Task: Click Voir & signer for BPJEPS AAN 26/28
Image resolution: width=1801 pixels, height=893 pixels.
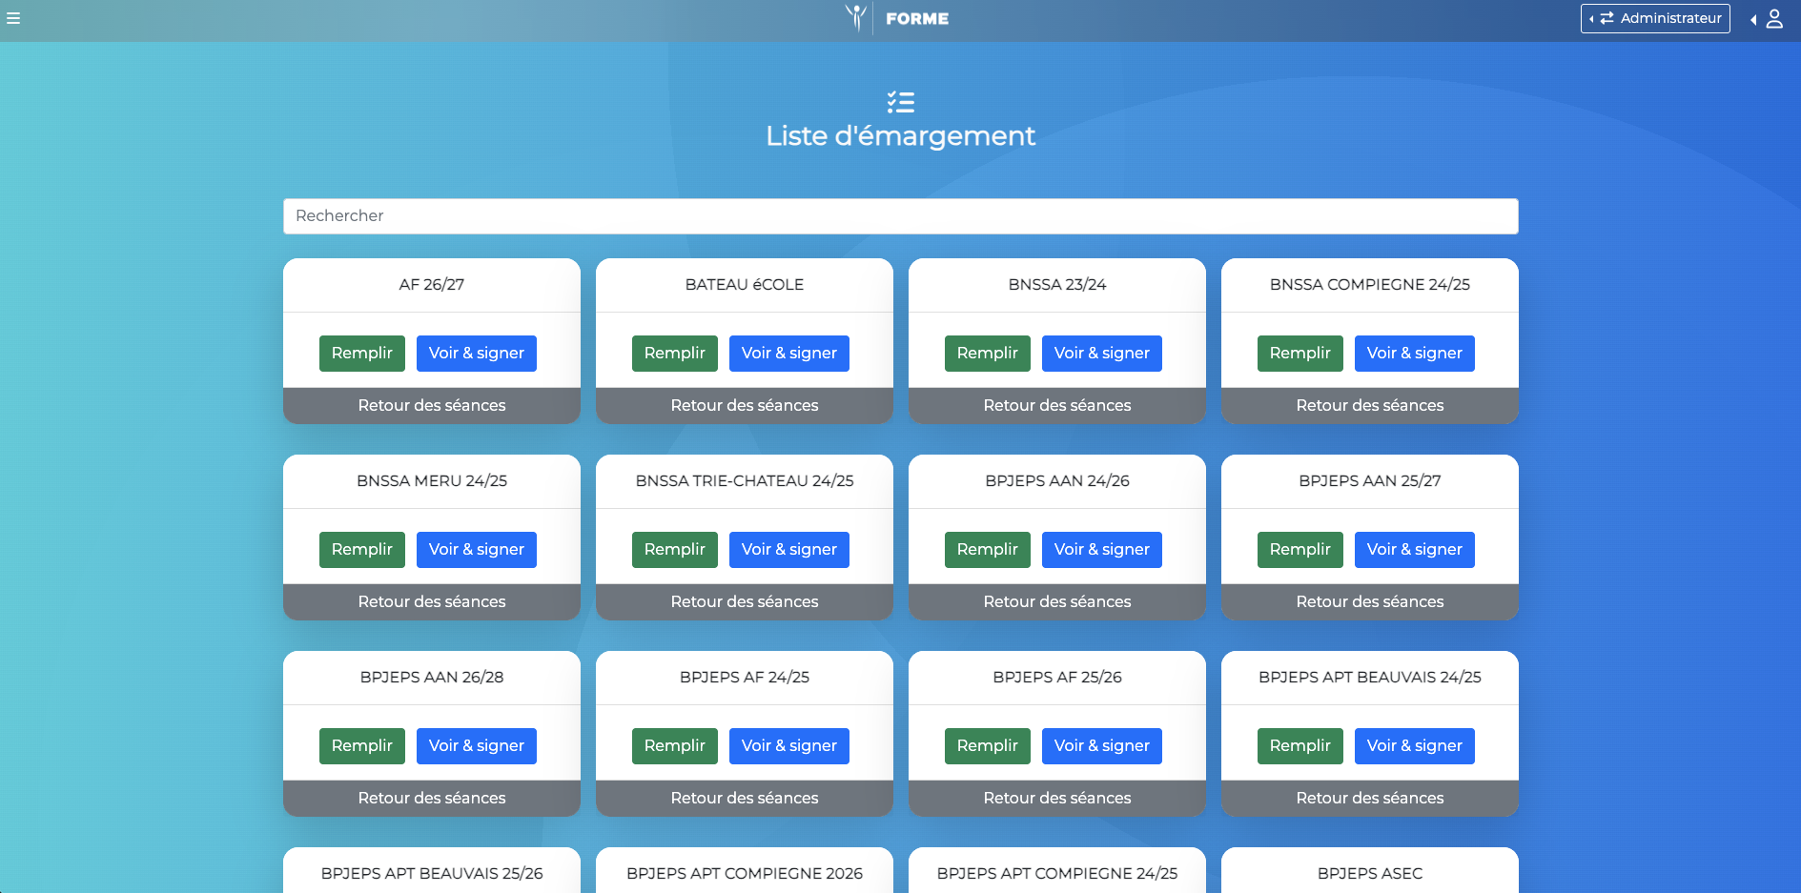Action: (477, 746)
